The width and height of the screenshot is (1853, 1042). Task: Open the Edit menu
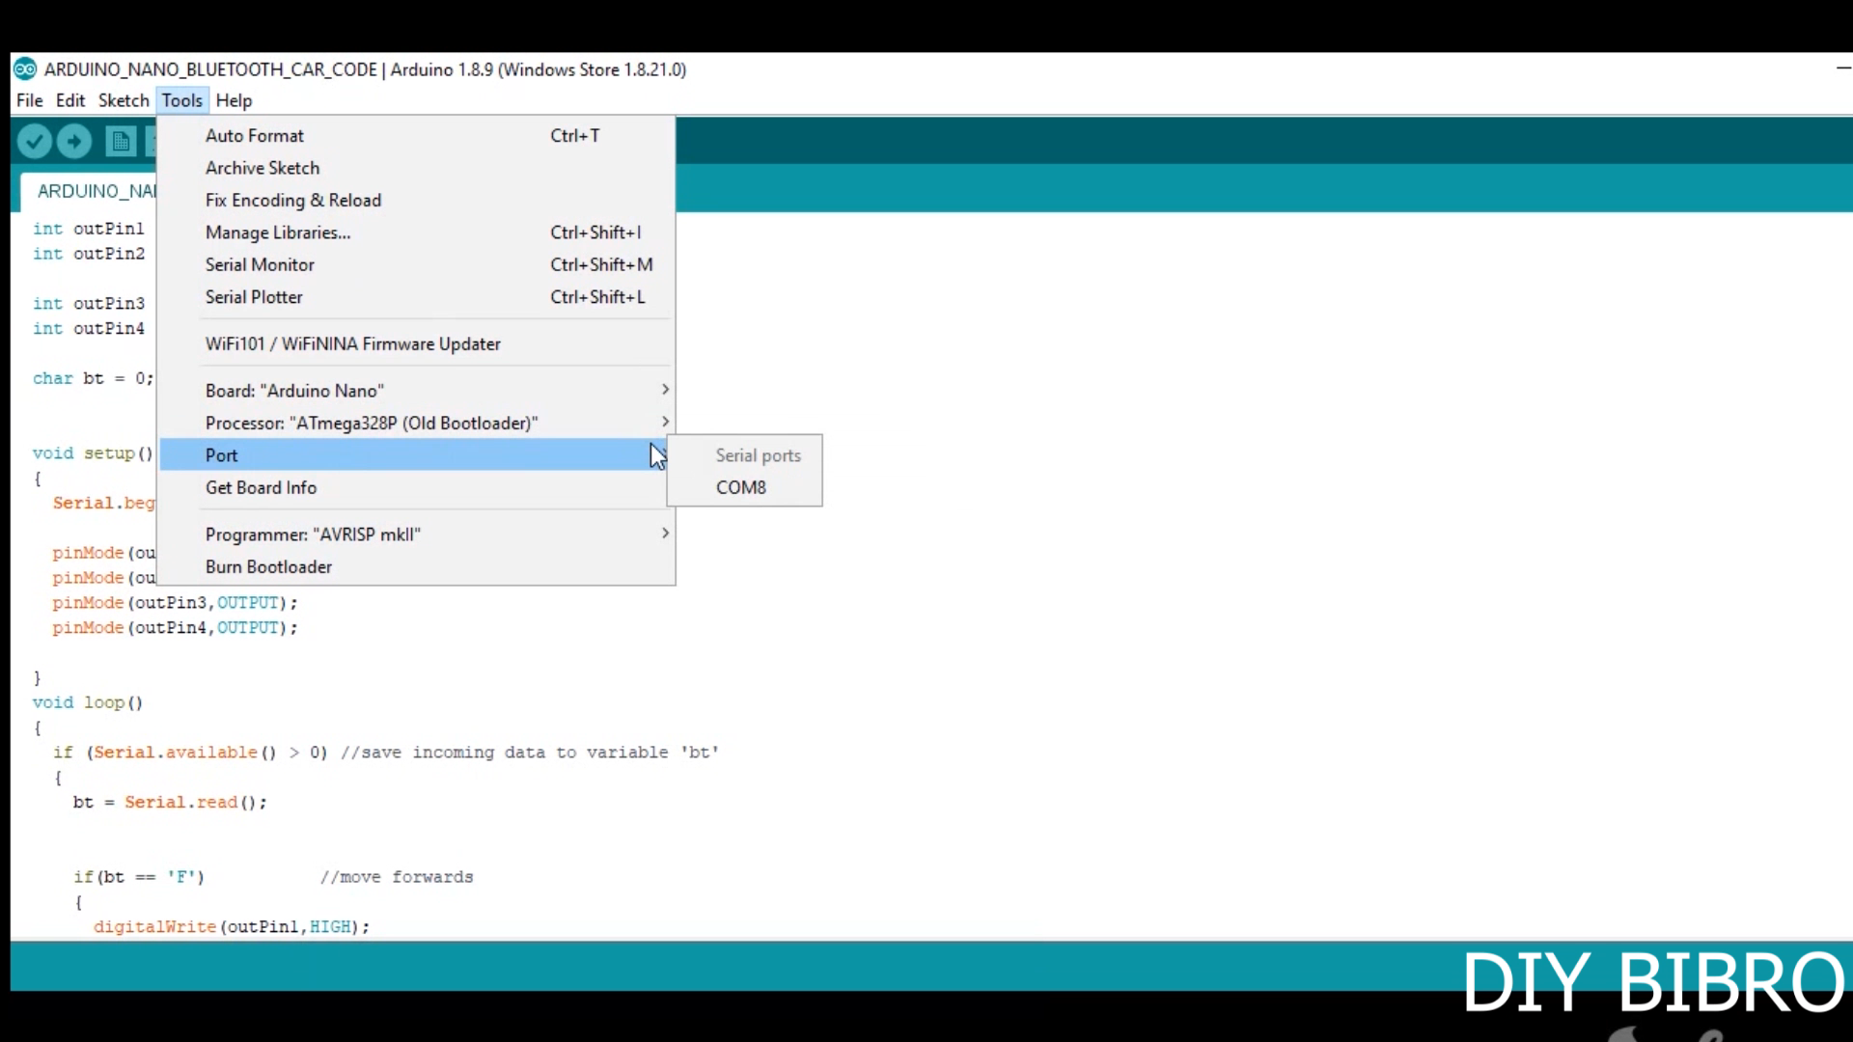coord(69,100)
